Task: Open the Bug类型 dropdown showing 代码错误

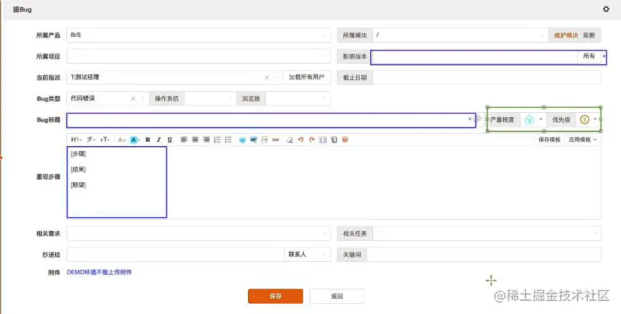Action: (x=108, y=98)
